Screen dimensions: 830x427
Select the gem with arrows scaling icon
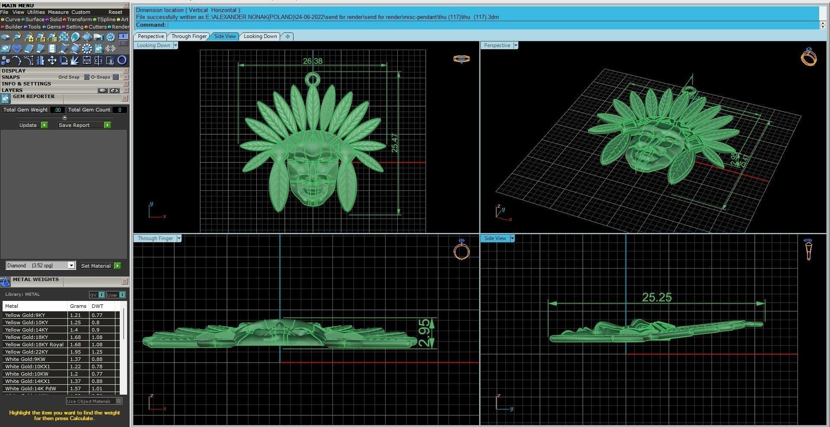87,37
